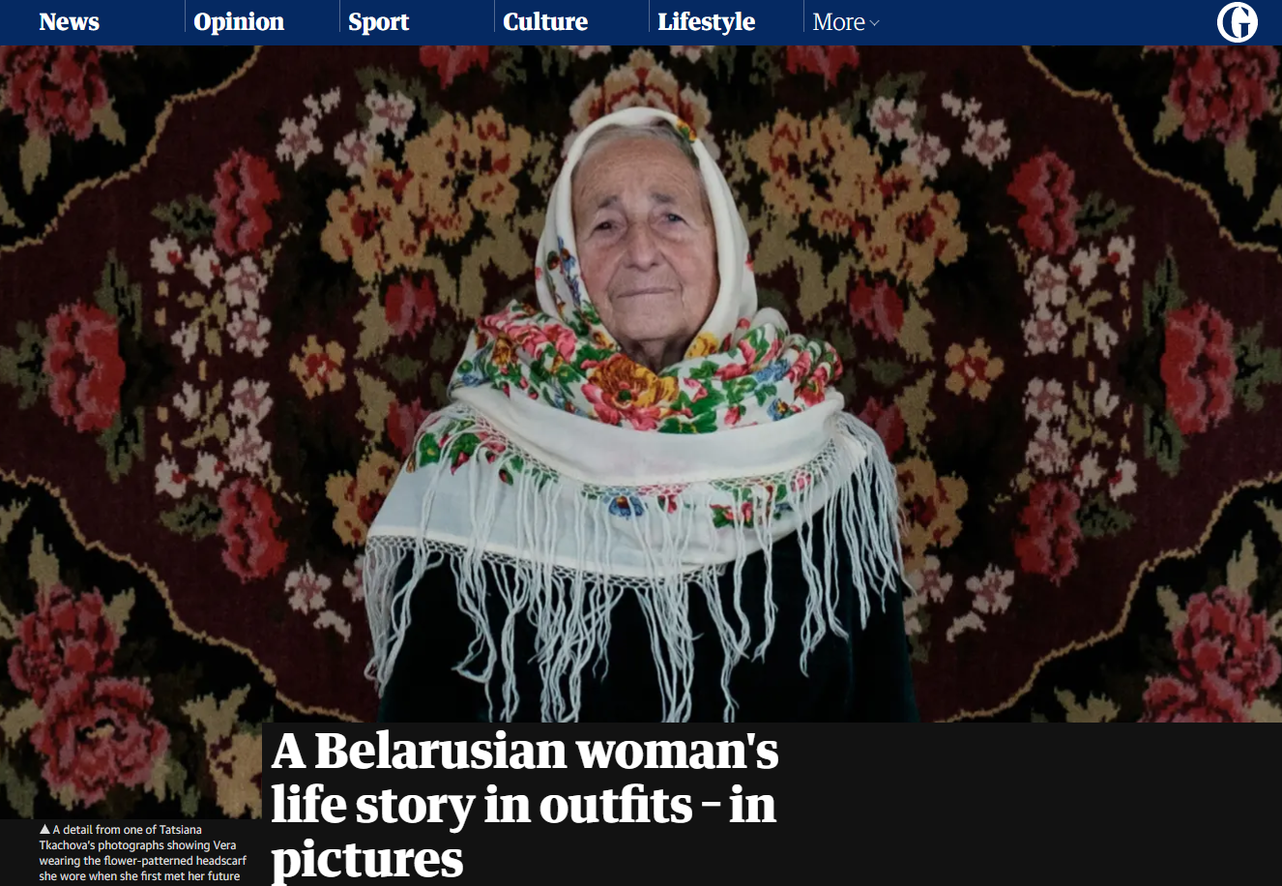
Task: Click the chevron arrow beside More
Action: tap(874, 23)
